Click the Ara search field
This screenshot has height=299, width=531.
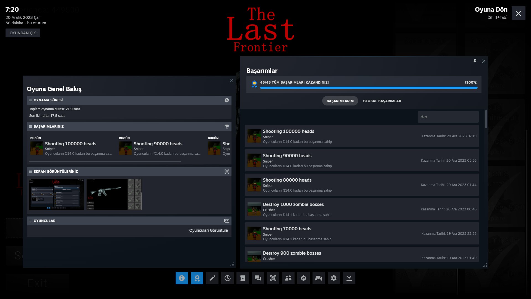click(448, 117)
